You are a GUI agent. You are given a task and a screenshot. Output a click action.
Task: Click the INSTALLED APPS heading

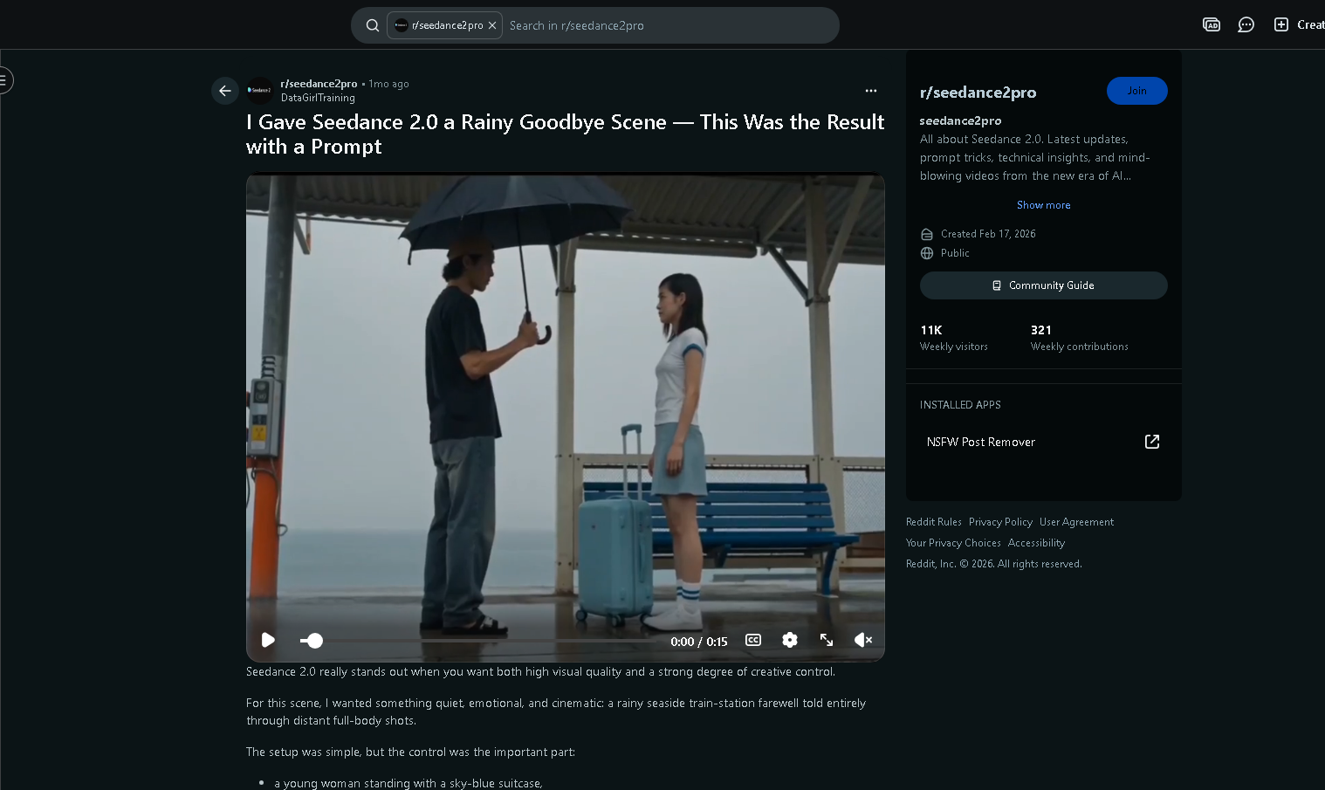pyautogui.click(x=960, y=405)
